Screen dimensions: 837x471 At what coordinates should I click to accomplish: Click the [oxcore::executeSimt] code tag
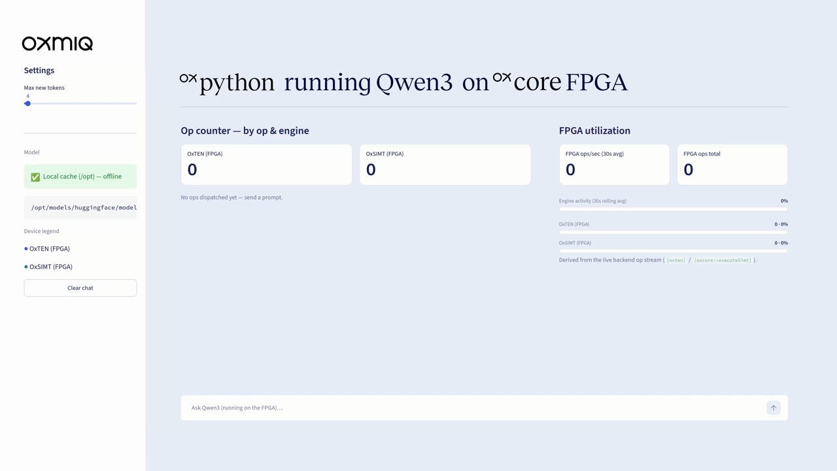coord(723,260)
